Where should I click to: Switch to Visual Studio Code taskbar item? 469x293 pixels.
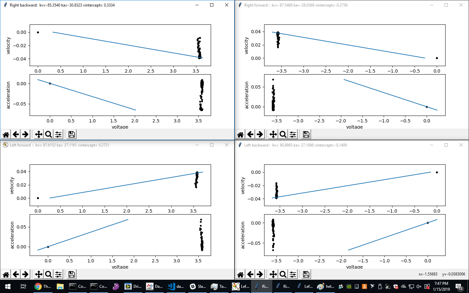176,286
